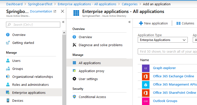Open the Documentation link

click(x=41, y=11)
